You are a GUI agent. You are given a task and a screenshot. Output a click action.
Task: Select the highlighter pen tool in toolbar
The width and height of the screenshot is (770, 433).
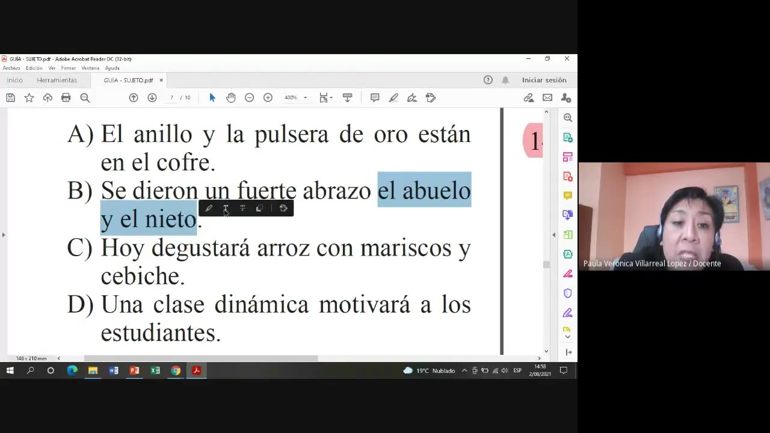coord(393,97)
